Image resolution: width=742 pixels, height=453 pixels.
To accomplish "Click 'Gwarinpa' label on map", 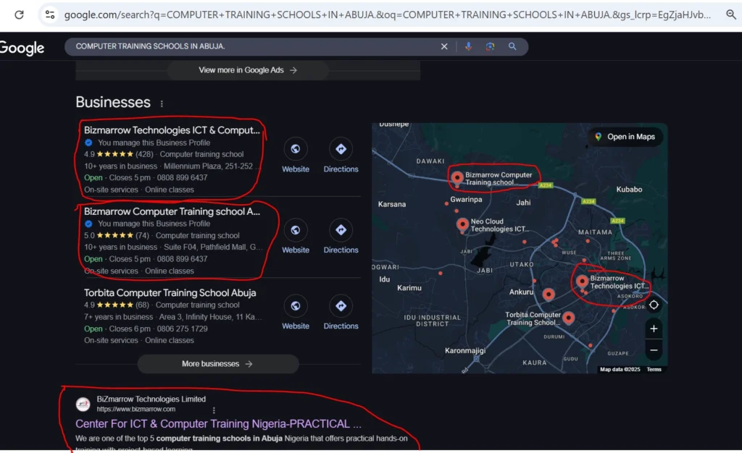I will [x=466, y=199].
